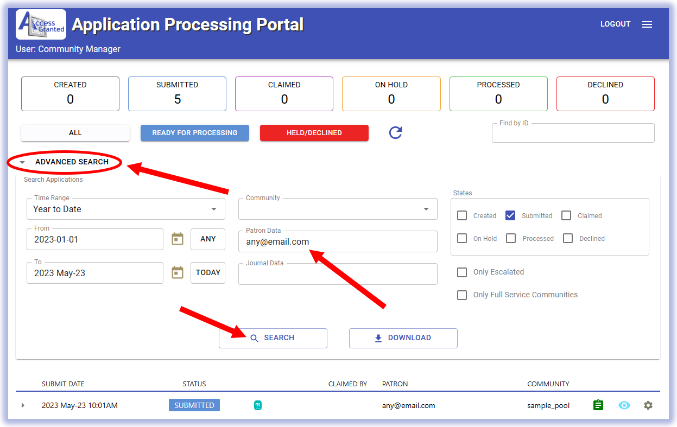Click sample_pool community cell
Viewport: 677px width, 427px height.
(548, 405)
